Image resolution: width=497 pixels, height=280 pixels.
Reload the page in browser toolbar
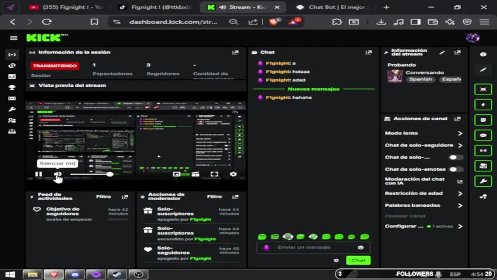click(47, 22)
